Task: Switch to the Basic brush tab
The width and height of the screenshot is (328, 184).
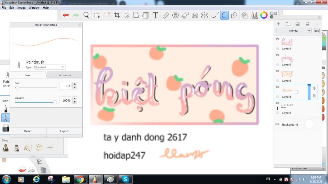Action: click(x=28, y=75)
